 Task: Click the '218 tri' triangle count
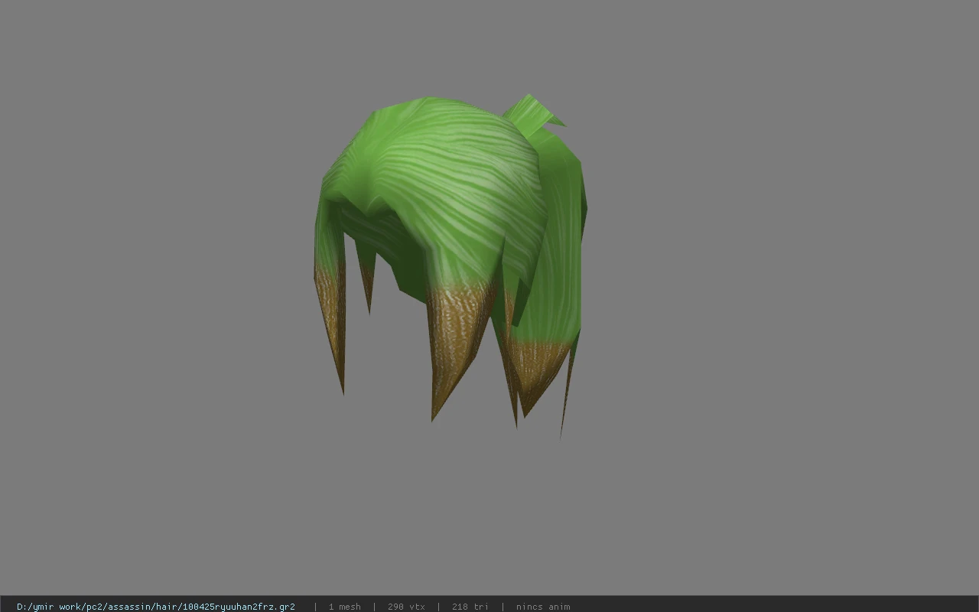(x=470, y=607)
